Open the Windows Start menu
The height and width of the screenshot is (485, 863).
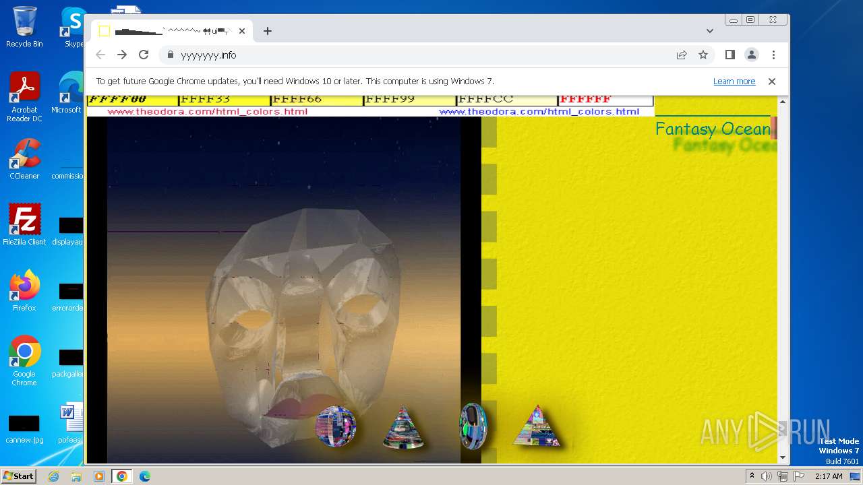[x=18, y=476]
